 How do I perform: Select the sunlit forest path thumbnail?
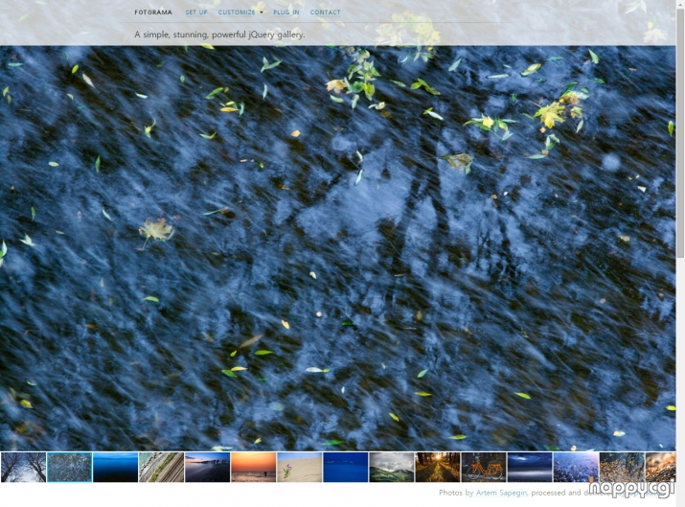click(438, 468)
